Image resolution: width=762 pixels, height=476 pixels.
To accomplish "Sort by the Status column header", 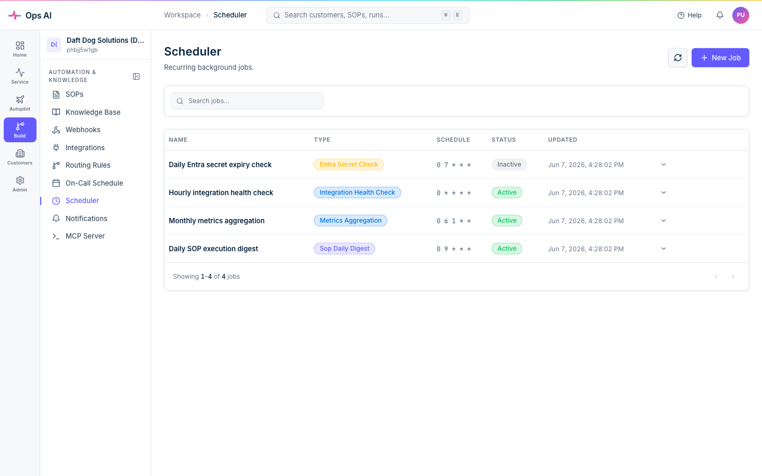I will pyautogui.click(x=504, y=140).
